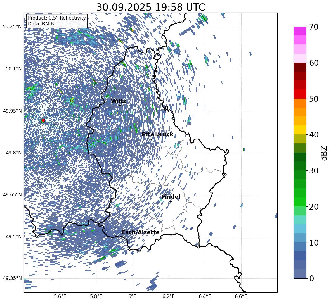Click the Wiltz city label

pyautogui.click(x=119, y=101)
